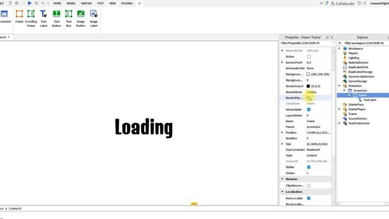Select the Frame item in Explorer
The height and width of the screenshot is (219, 389).
point(362,95)
